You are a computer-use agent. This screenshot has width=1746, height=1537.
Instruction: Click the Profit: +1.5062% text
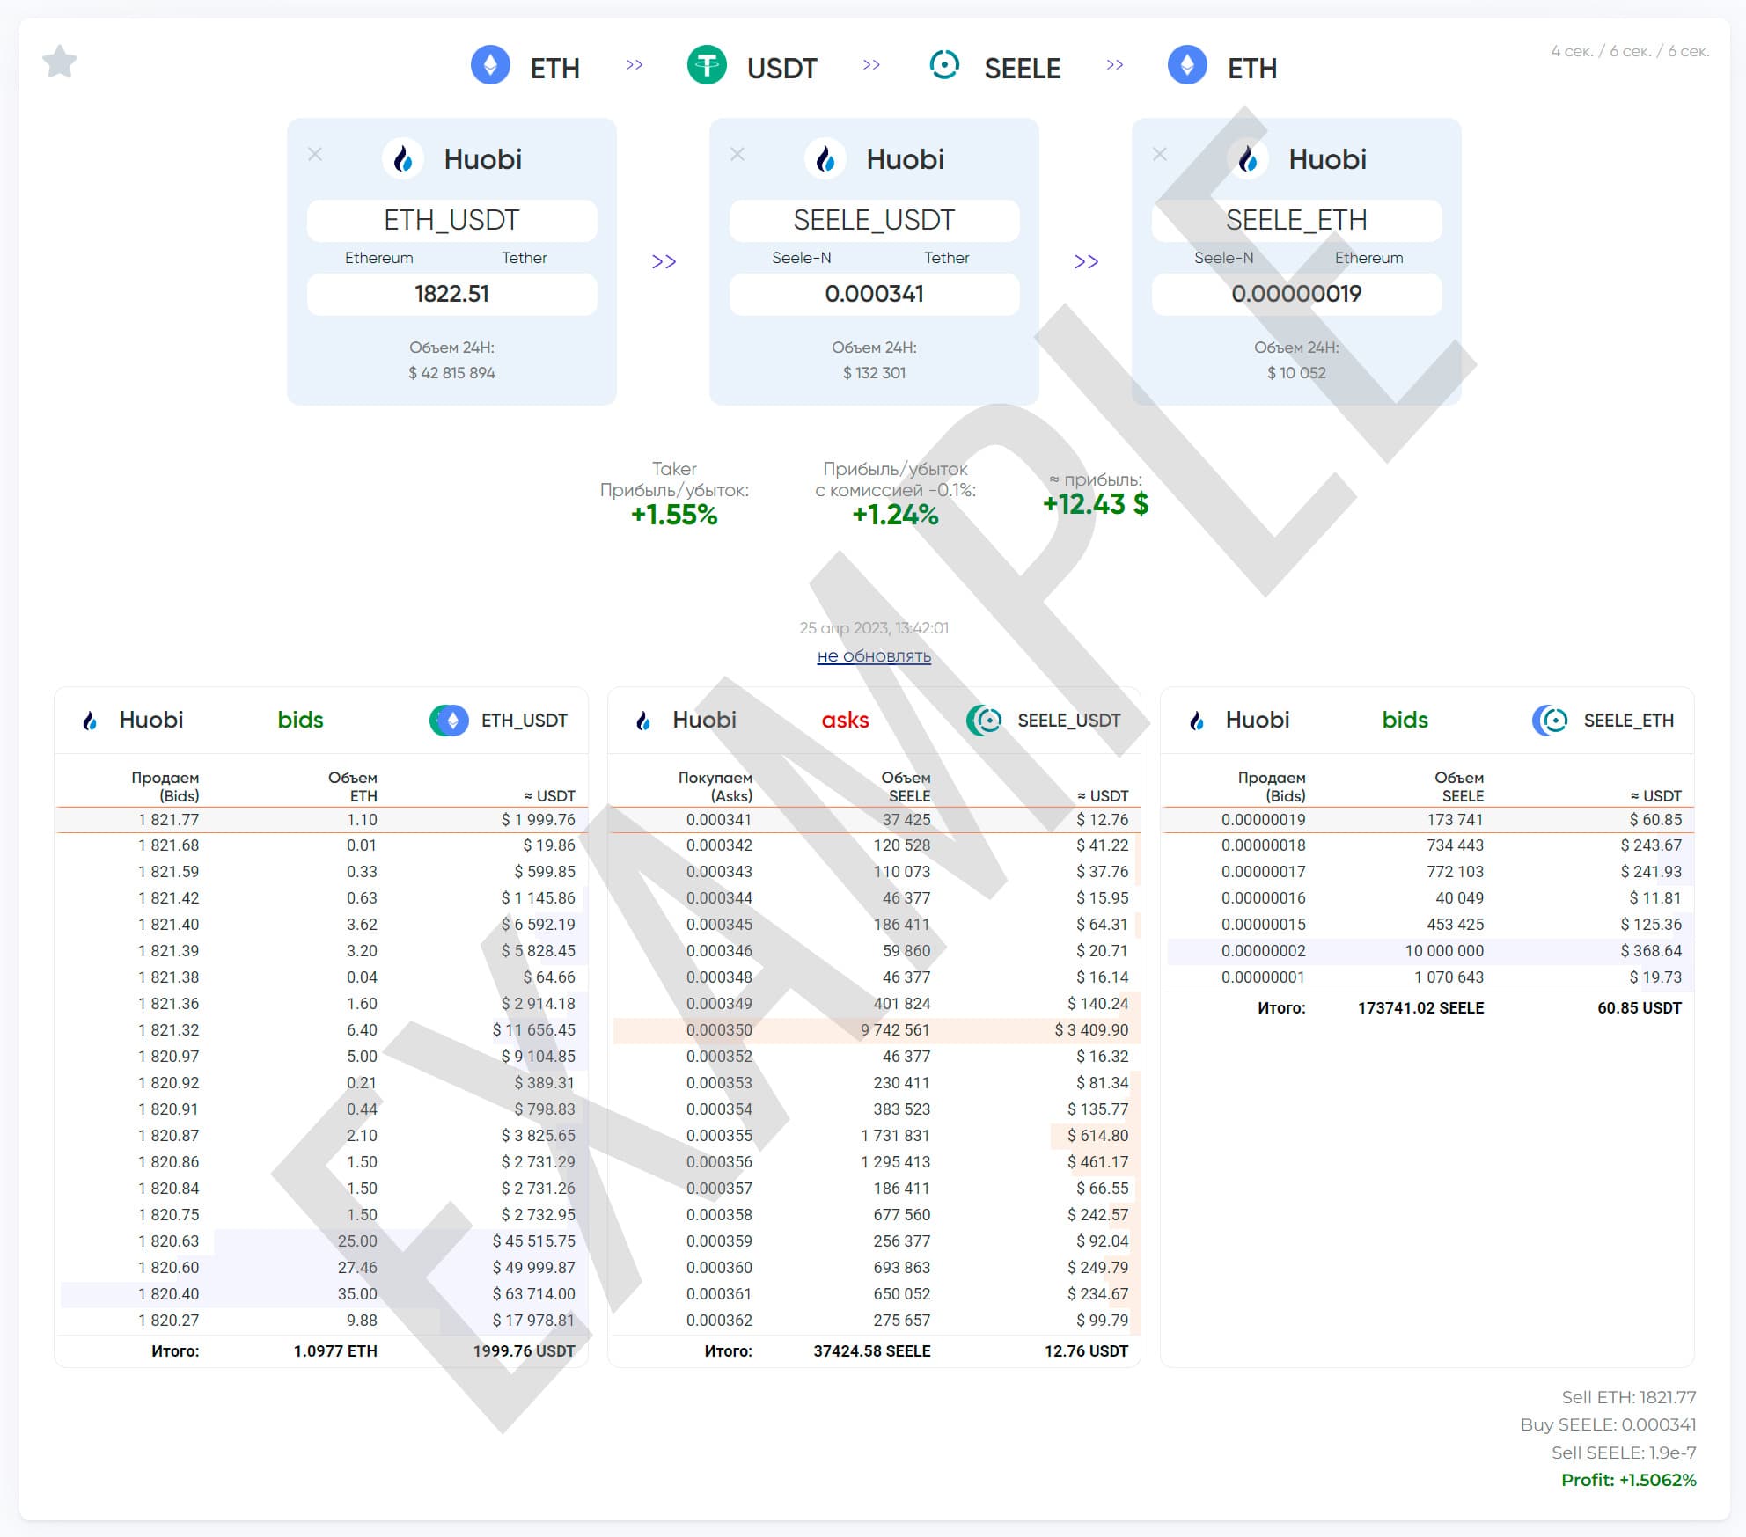click(x=1628, y=1480)
